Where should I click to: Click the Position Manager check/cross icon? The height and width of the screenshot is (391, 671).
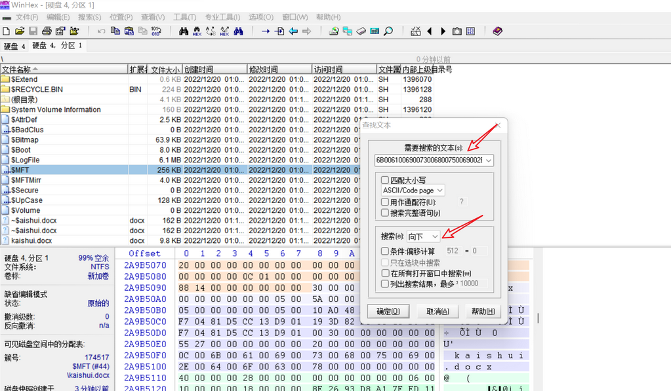[416, 31]
